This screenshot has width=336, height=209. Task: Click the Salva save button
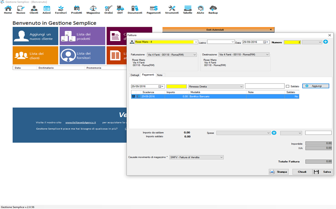[x=323, y=172]
